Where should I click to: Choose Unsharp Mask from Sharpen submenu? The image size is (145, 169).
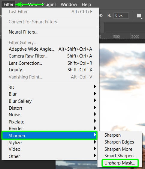pos(119,163)
